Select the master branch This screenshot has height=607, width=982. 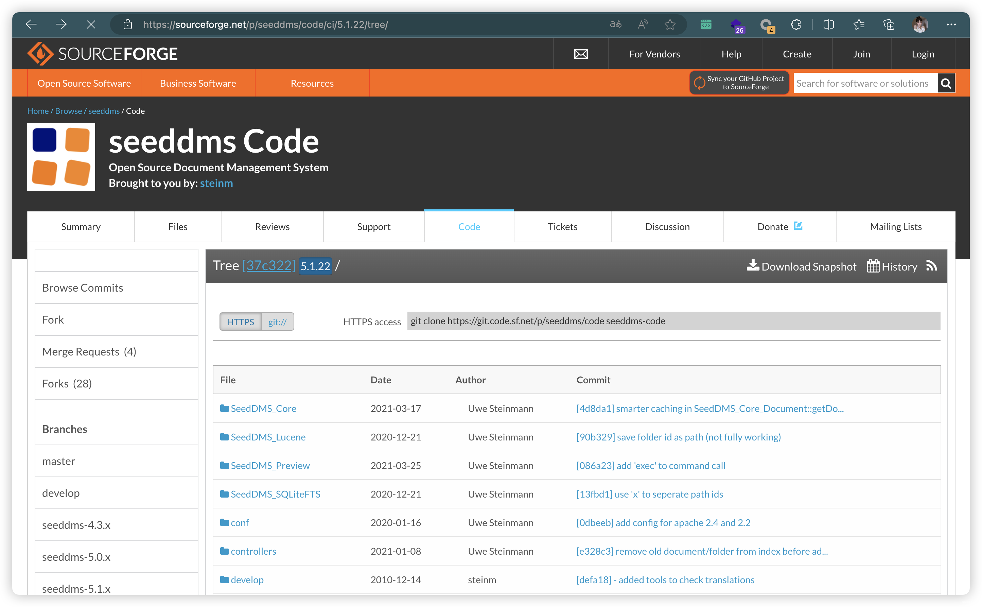point(117,461)
